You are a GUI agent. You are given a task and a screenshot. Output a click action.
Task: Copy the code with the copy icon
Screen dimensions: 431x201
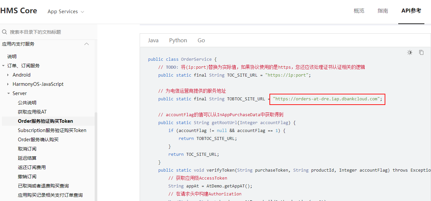pyautogui.click(x=421, y=52)
